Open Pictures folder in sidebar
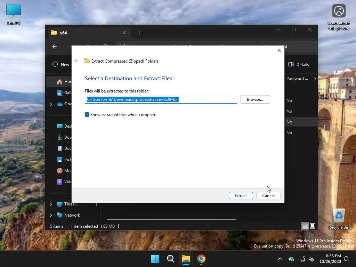 point(64,159)
